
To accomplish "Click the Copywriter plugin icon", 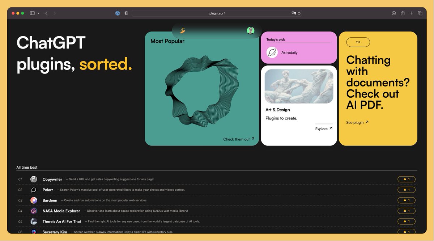I will tap(34, 179).
